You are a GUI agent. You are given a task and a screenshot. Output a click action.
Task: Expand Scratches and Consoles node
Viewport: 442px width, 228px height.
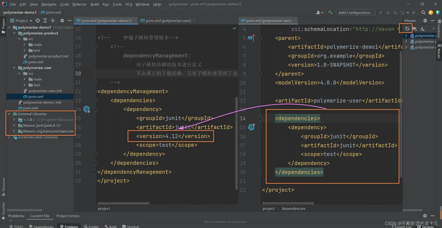tap(9, 137)
